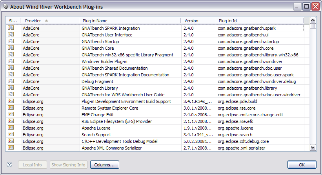Click the vertical scrollbar thumb

tap(313, 26)
